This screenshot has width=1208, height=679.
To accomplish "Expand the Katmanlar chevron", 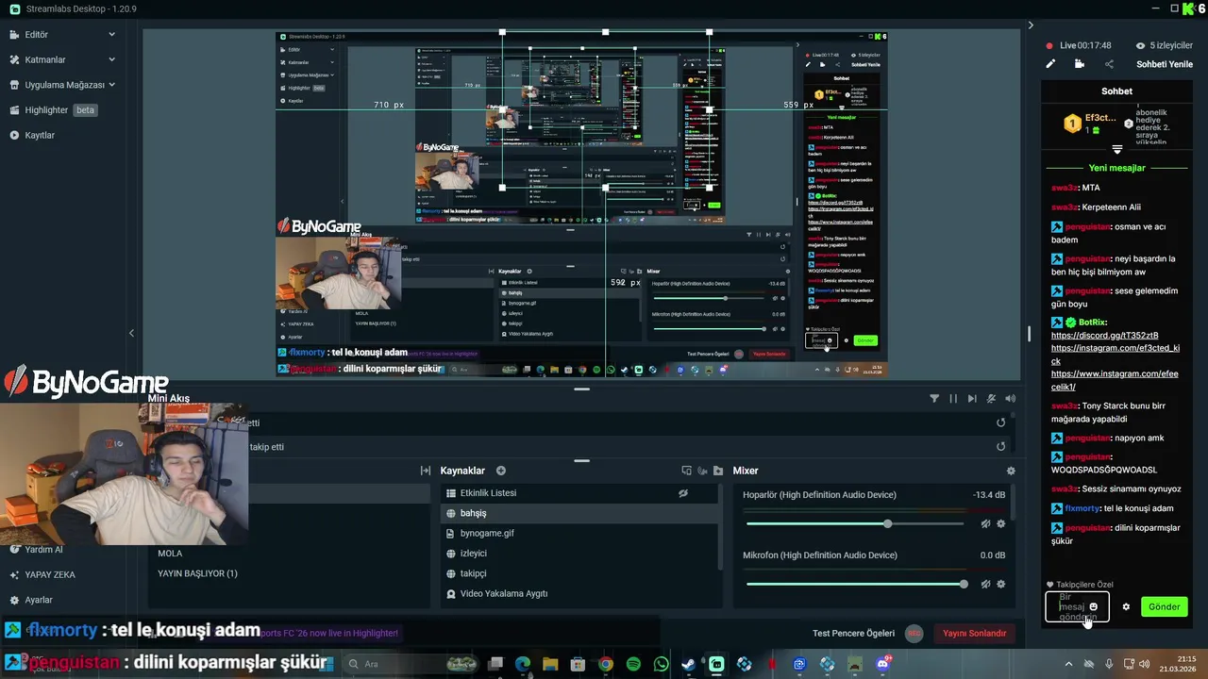I will coord(111,59).
